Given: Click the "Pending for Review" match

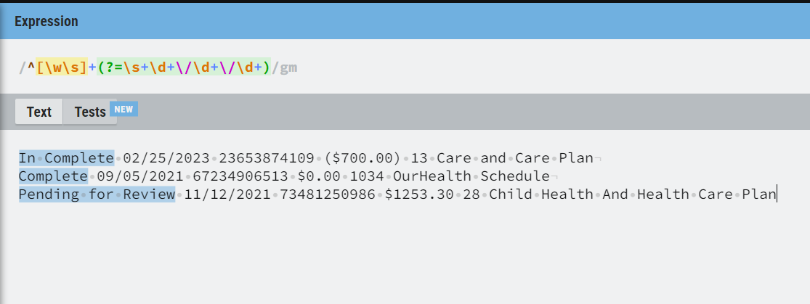Looking at the screenshot, I should (97, 194).
